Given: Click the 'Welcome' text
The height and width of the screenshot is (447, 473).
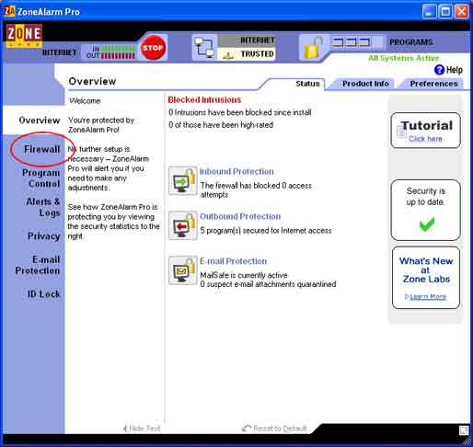Looking at the screenshot, I should pos(85,101).
